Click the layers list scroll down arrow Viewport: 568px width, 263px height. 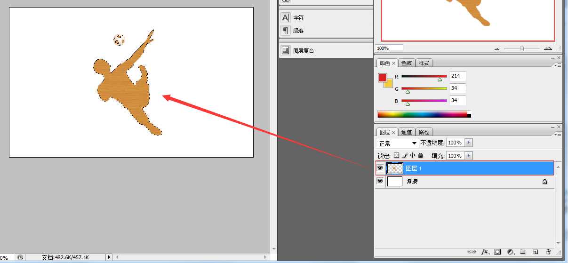click(559, 243)
